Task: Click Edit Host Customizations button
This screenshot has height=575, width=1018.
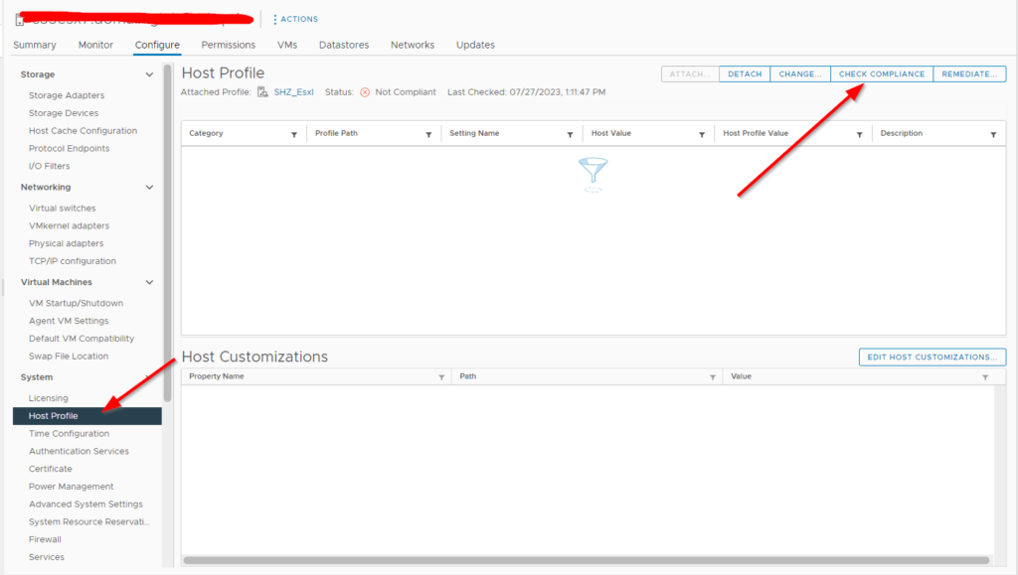Action: click(933, 358)
